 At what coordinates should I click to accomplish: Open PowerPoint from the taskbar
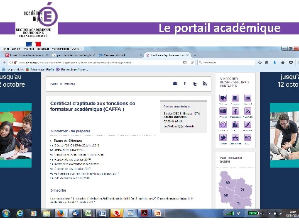[x=157, y=213]
